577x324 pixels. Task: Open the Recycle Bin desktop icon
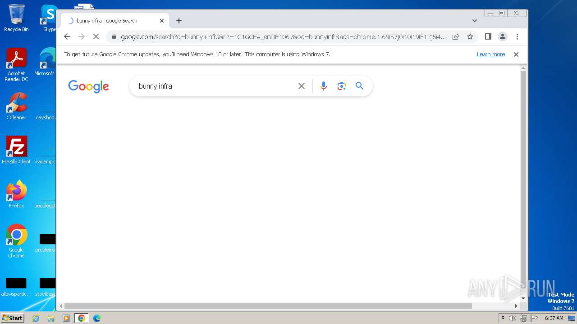pyautogui.click(x=16, y=18)
